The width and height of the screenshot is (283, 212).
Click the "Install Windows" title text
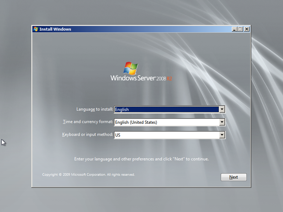click(x=55, y=29)
